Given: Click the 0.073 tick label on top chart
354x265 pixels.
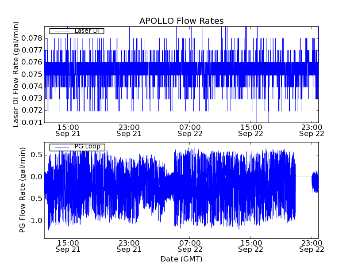Looking at the screenshot, I should [32, 98].
